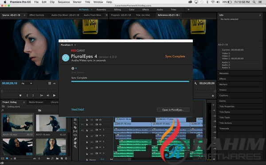The height and width of the screenshot is (165, 266).
Task: Toggle lock on video track V1
Action: (87, 124)
